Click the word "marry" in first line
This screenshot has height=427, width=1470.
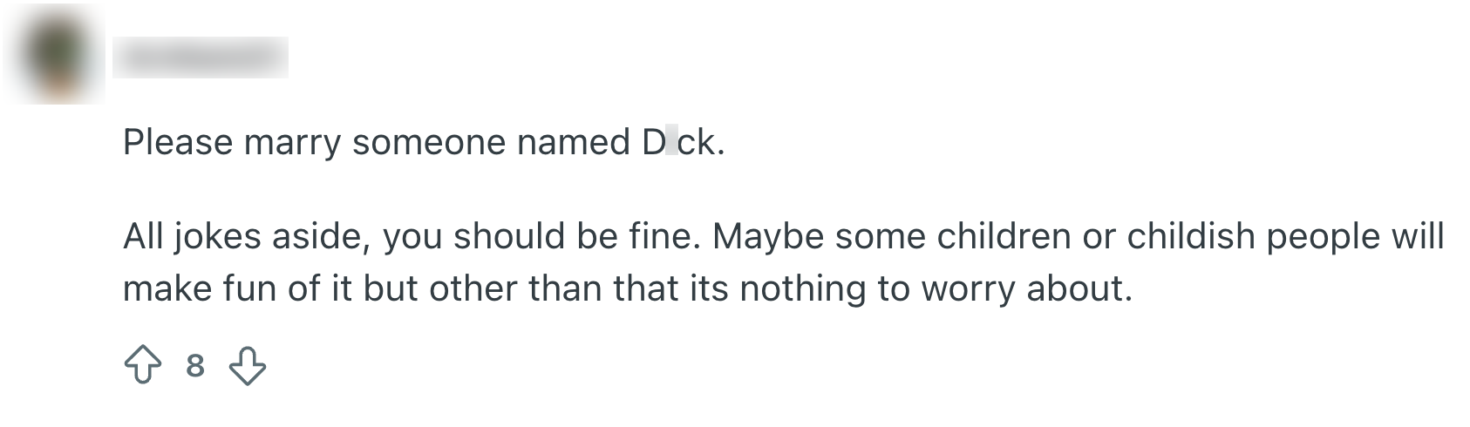coord(292,142)
